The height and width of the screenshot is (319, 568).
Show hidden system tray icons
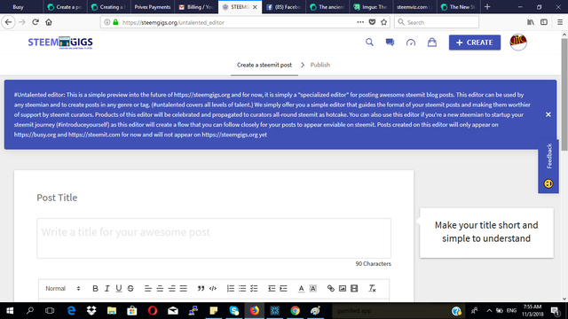(x=489, y=311)
